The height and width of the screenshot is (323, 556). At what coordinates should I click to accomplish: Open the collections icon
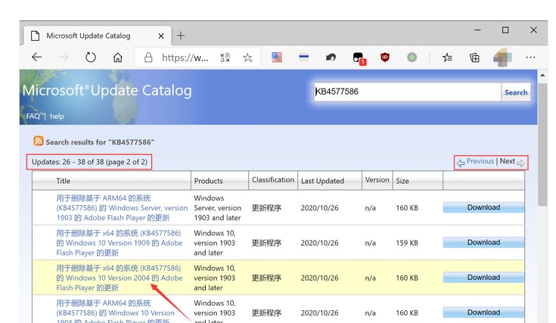tap(474, 57)
